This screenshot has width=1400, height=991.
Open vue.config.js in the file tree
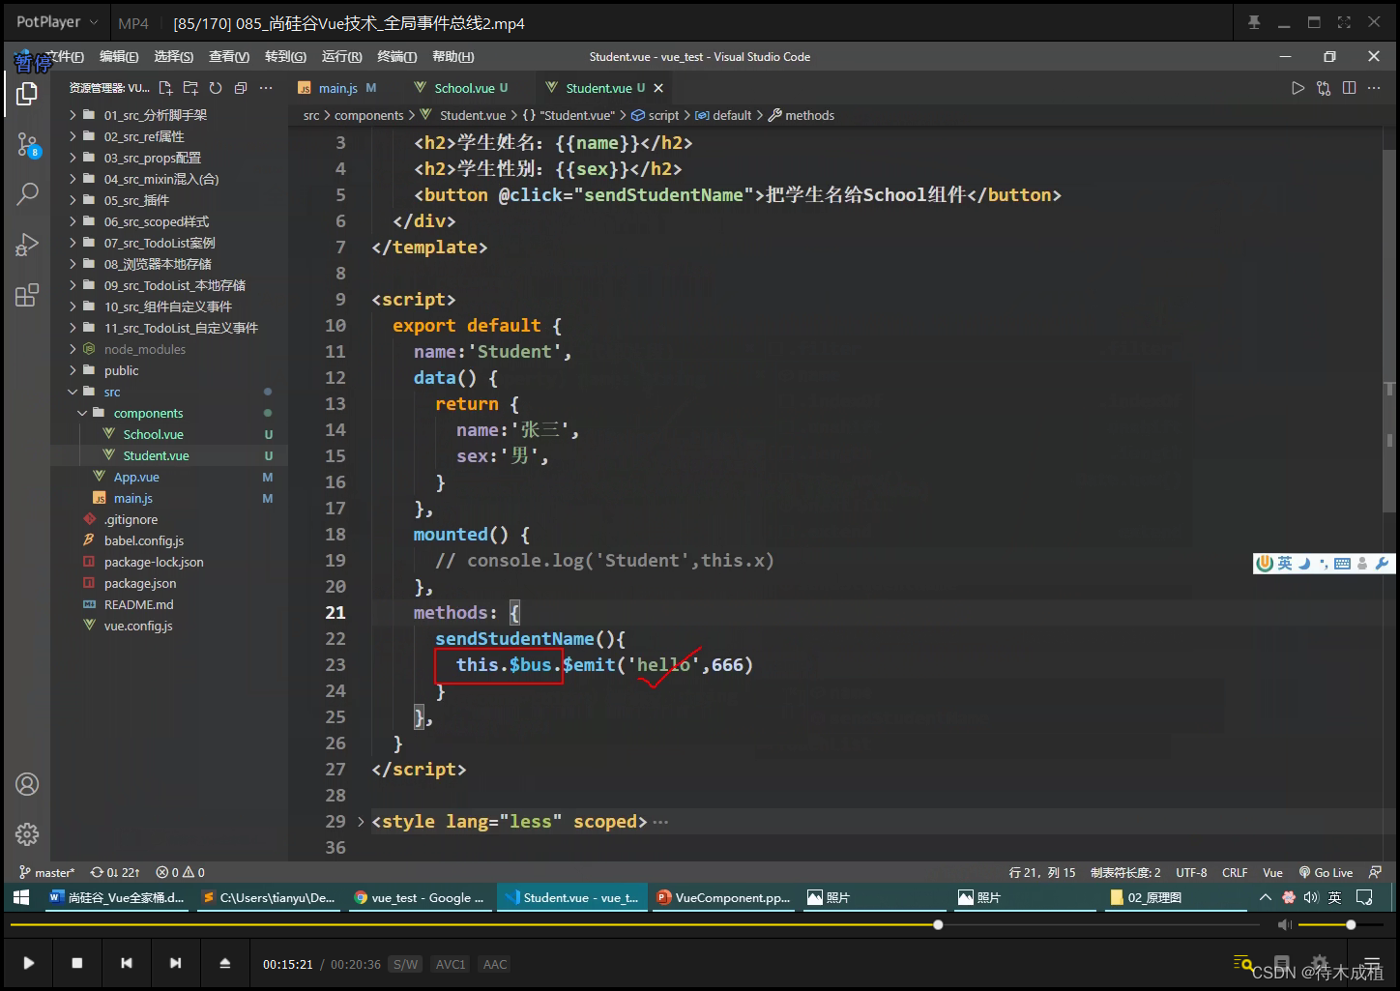138,626
